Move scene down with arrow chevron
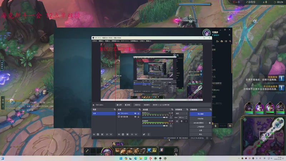The image size is (286, 161). (x=111, y=134)
